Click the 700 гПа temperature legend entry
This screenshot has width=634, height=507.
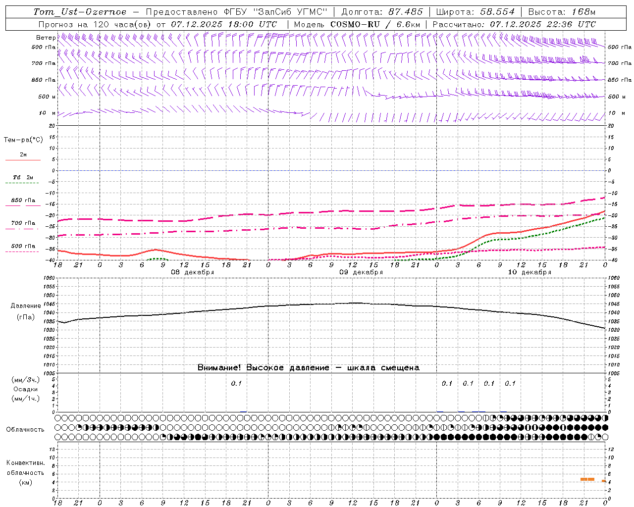pos(23,225)
